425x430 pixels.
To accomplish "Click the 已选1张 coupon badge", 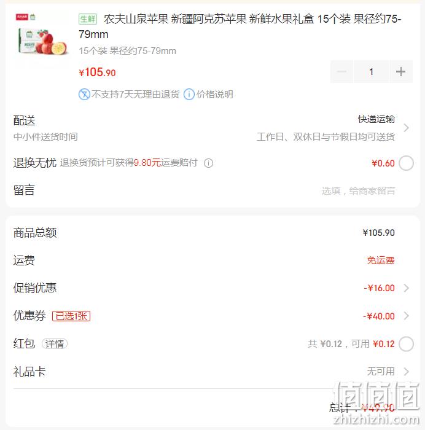I will pyautogui.click(x=71, y=316).
